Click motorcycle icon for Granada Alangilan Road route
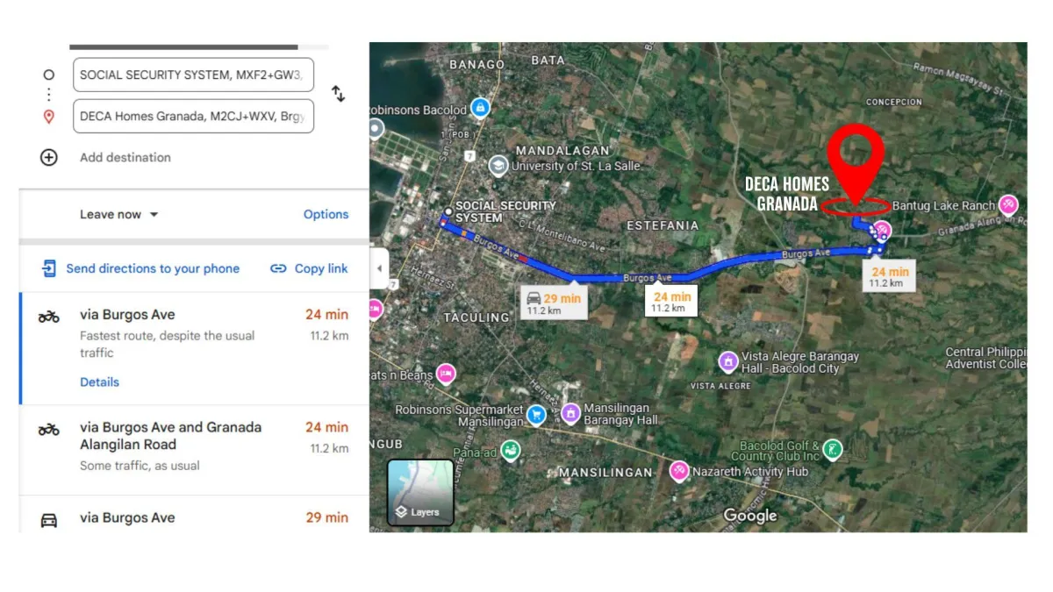Viewport: 1053px width, 592px height. pyautogui.click(x=48, y=429)
